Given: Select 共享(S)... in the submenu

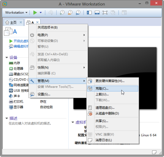Looking at the screenshot, I should tap(113, 121).
